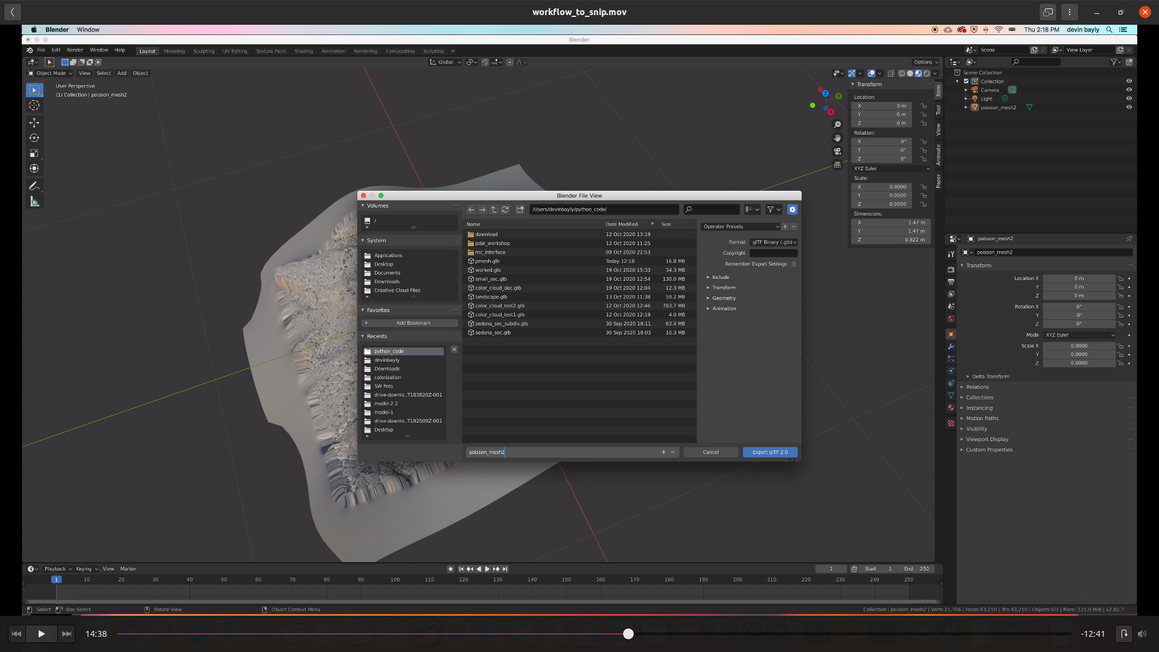Open the Render menu
This screenshot has height=652, width=1159.
tap(75, 50)
